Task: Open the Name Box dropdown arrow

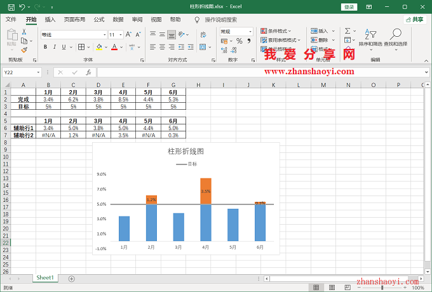Action: click(38, 72)
